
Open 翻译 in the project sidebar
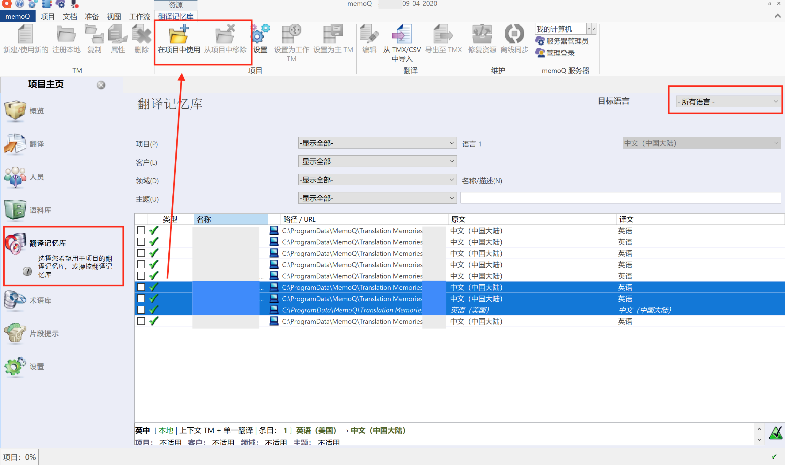pyautogui.click(x=25, y=144)
